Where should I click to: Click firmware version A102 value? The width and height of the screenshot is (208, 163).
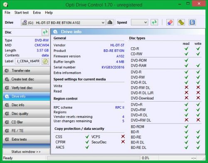(120, 56)
